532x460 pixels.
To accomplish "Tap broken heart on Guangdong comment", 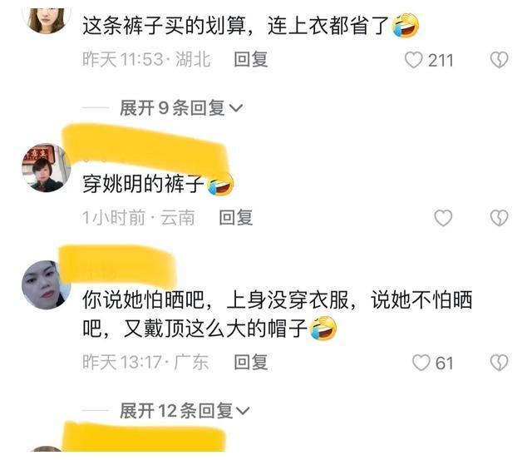I will pyautogui.click(x=499, y=363).
